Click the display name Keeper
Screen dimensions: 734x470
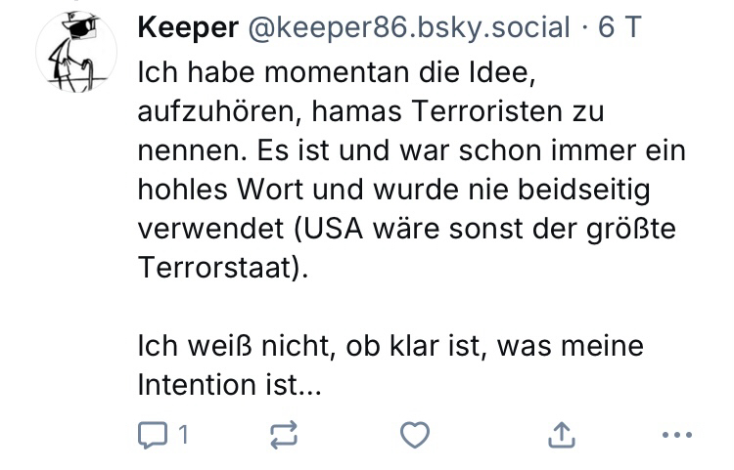pos(188,28)
